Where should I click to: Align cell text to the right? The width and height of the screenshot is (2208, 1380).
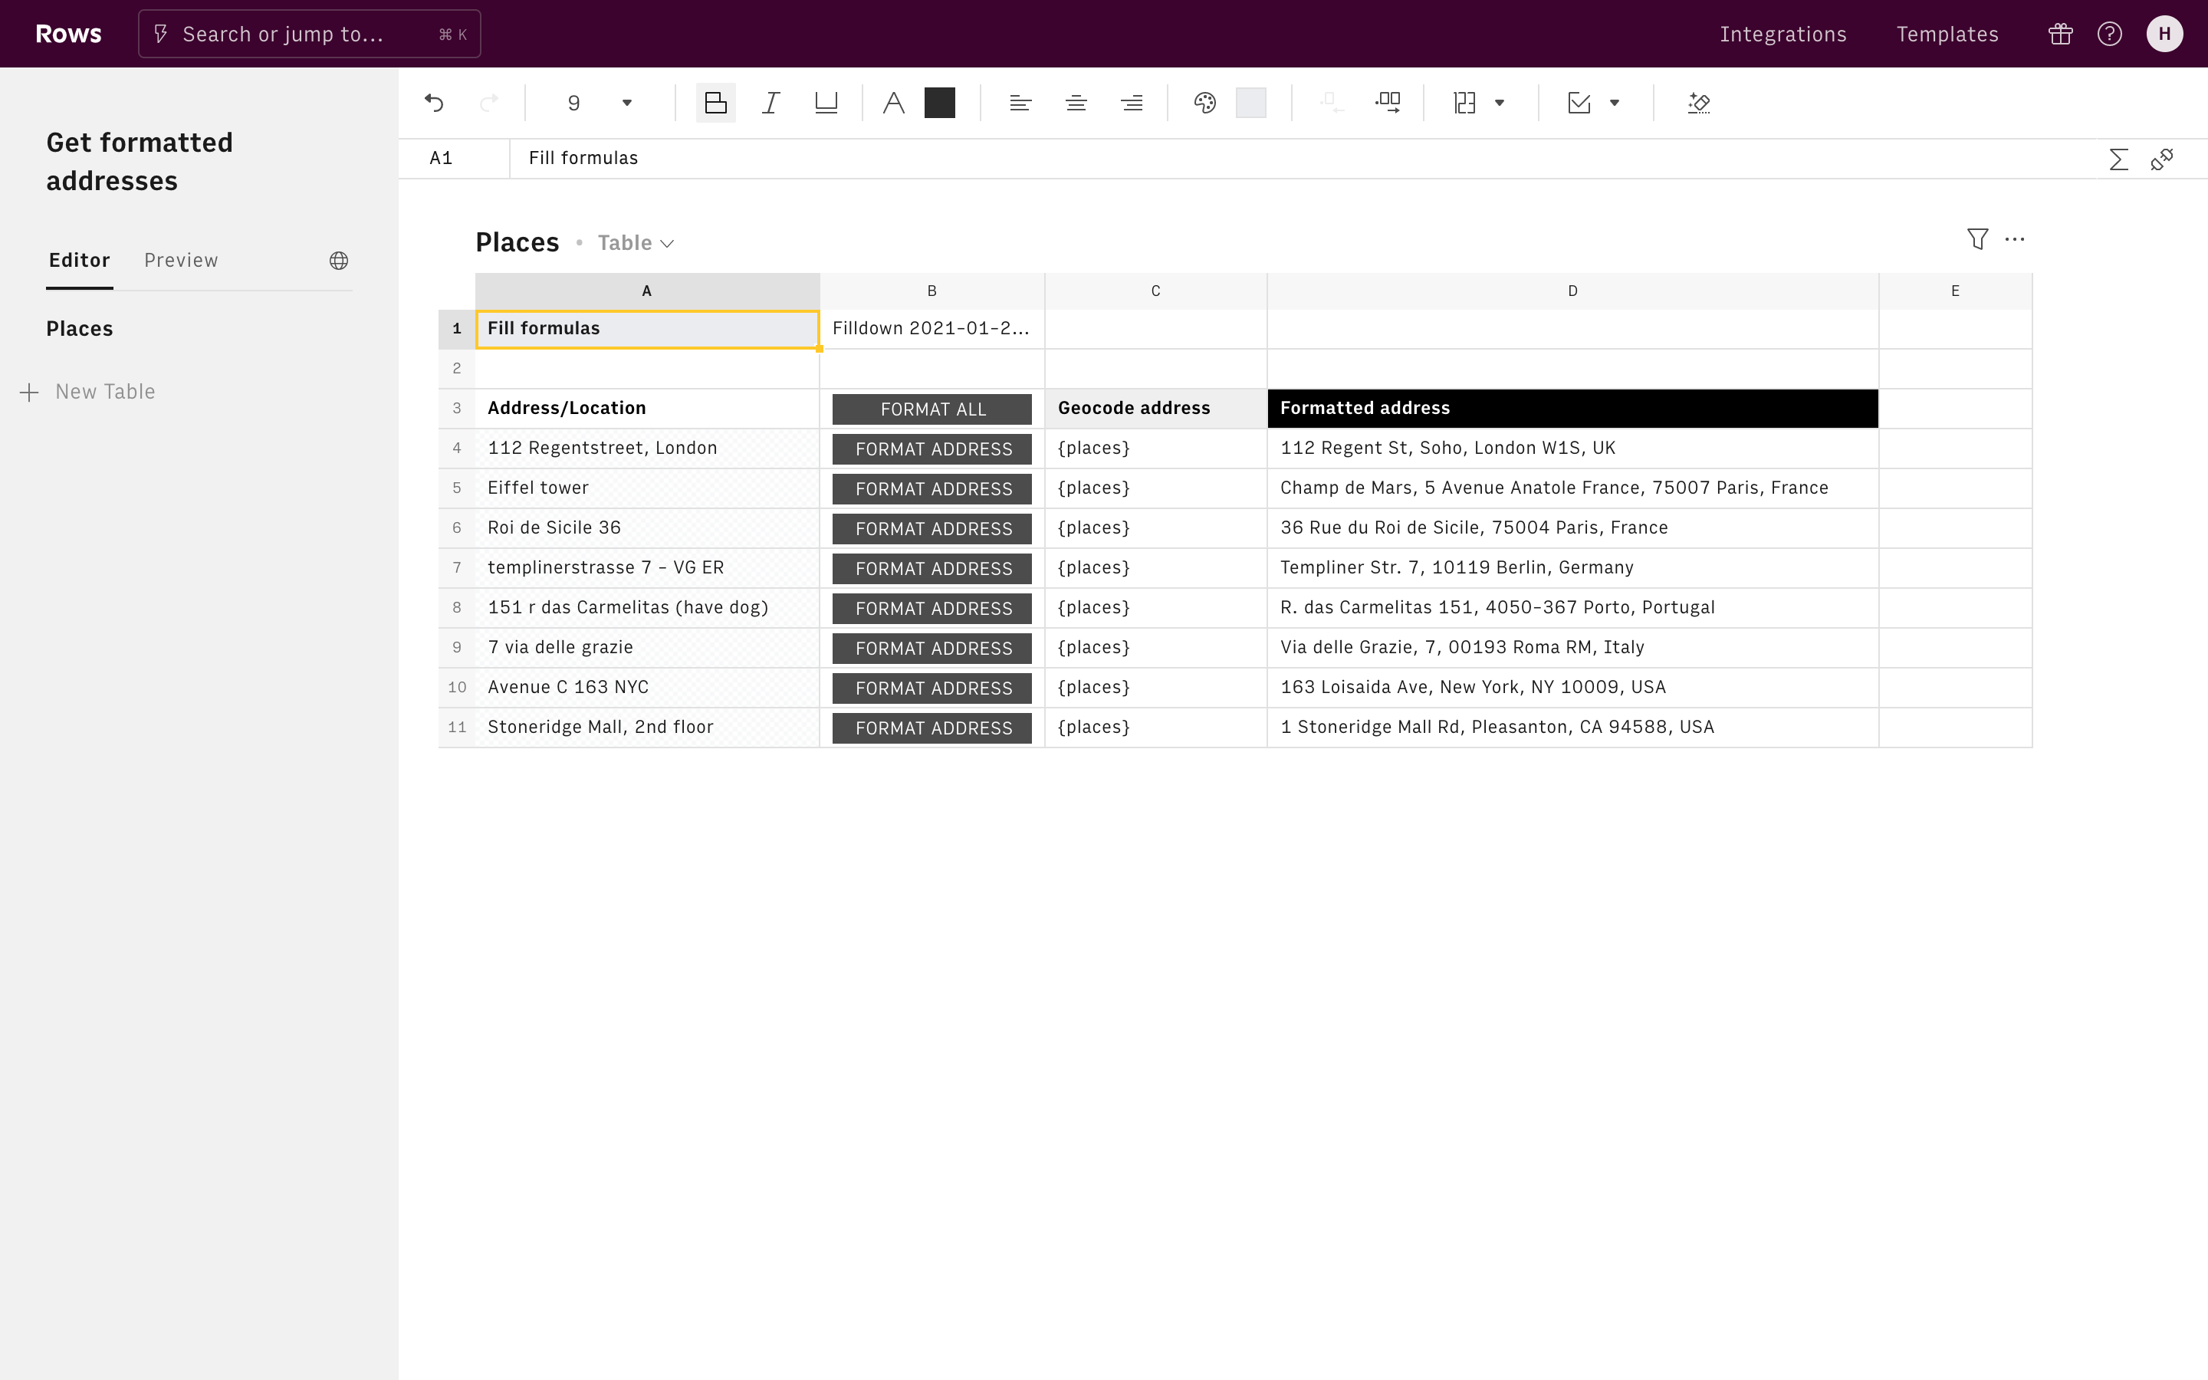click(x=1132, y=103)
